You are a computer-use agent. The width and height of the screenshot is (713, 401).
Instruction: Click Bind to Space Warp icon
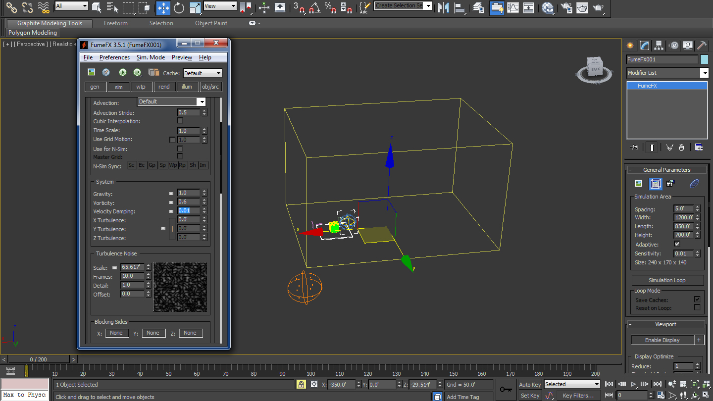coord(44,7)
